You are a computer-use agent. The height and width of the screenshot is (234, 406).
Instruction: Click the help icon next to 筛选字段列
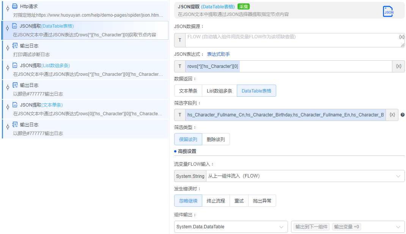click(x=403, y=115)
